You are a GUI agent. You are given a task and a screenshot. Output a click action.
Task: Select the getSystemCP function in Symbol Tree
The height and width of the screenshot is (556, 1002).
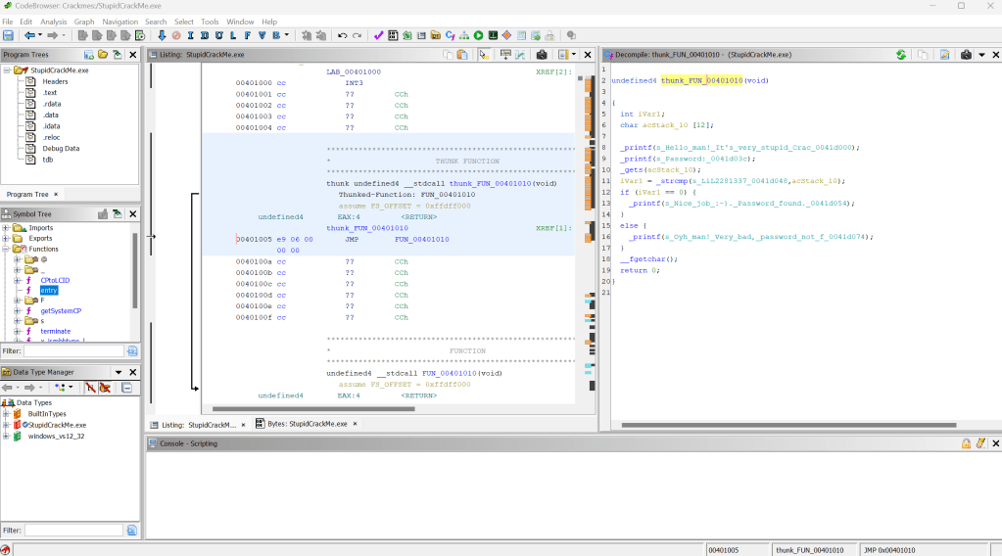click(61, 310)
